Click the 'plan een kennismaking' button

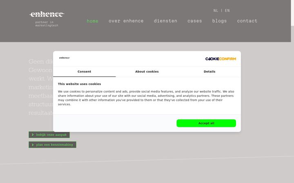click(x=52, y=145)
